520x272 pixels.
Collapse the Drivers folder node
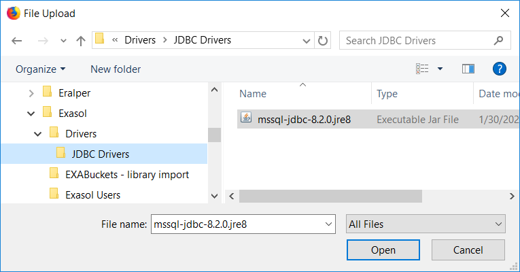(38, 134)
